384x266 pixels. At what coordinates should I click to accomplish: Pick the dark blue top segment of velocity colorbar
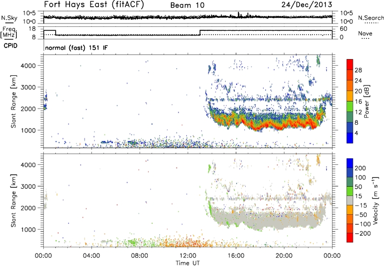click(350, 163)
